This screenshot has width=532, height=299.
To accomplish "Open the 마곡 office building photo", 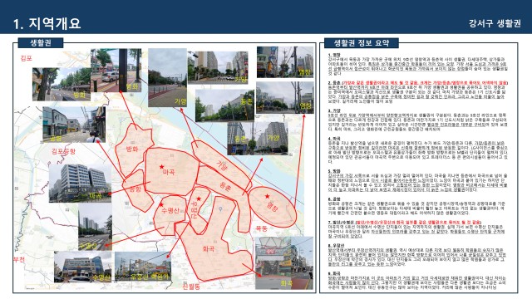I will [x=80, y=183].
